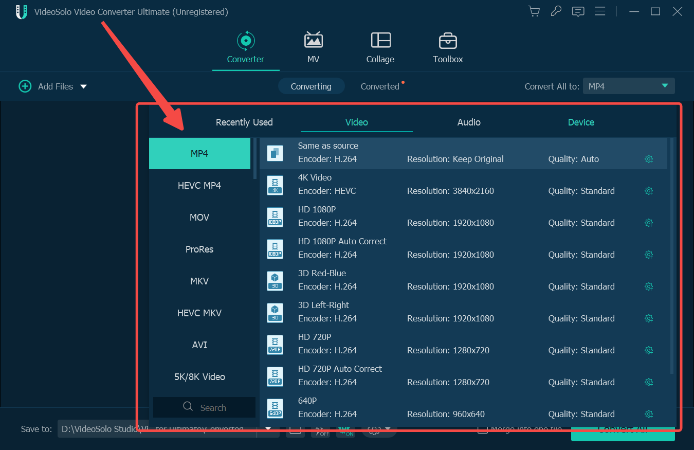Click the '3D Red-Blue' preset name
The image size is (694, 450).
pos(322,273)
